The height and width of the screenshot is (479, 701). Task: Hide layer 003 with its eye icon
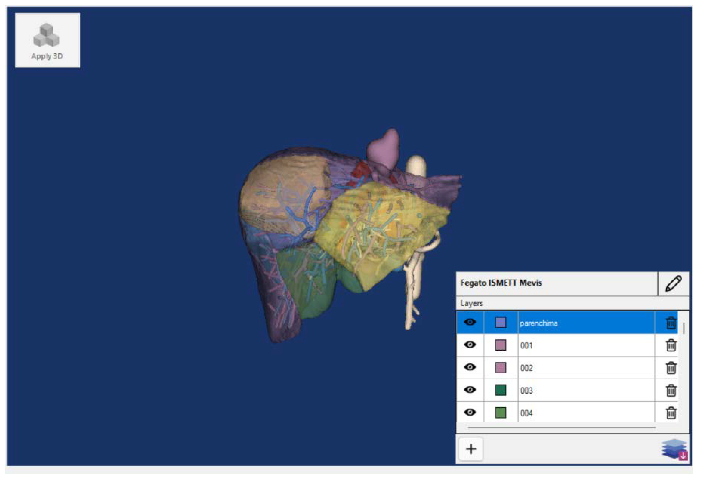pyautogui.click(x=470, y=390)
